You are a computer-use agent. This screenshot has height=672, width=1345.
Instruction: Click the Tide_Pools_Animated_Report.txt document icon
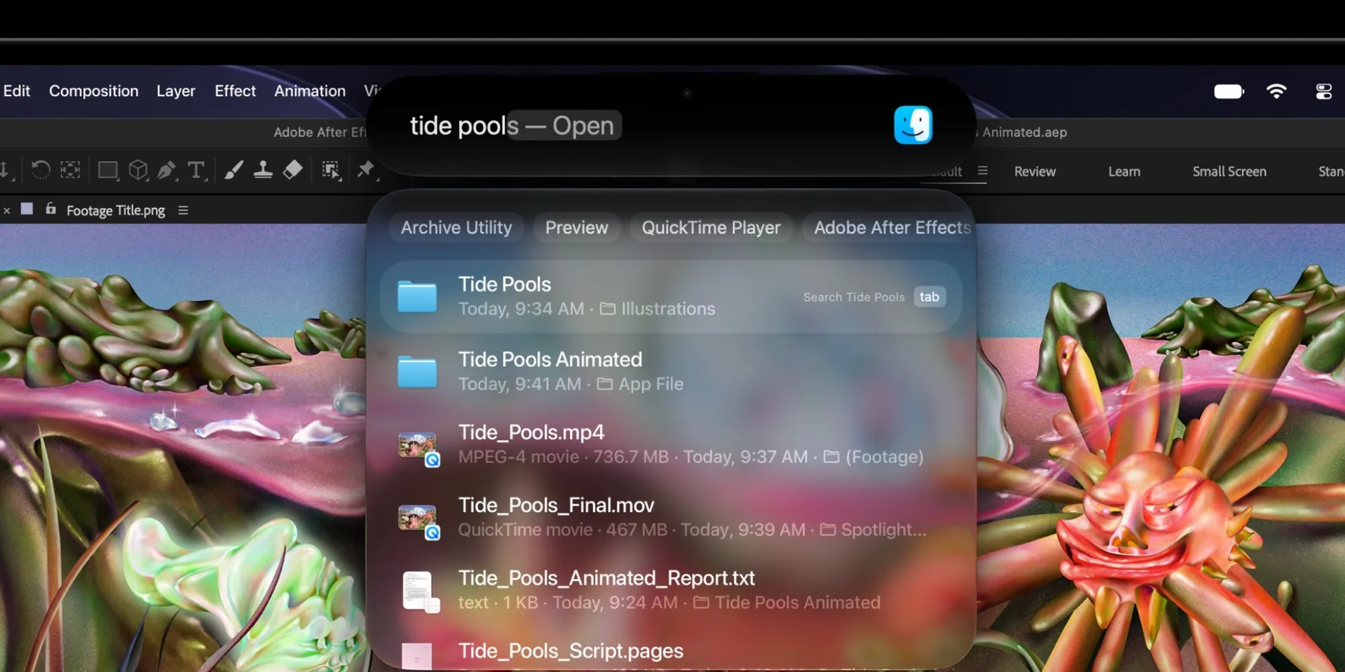[x=420, y=592]
